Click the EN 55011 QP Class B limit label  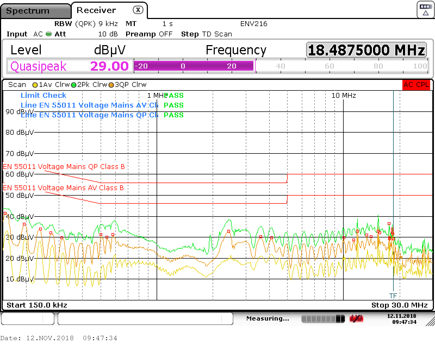pos(64,167)
